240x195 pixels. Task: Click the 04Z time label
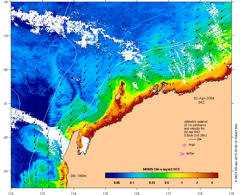coord(201,102)
